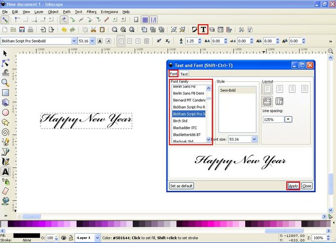Select the Ellipse circle tool
Screen dimensions: 336x243
(x=5, y=112)
